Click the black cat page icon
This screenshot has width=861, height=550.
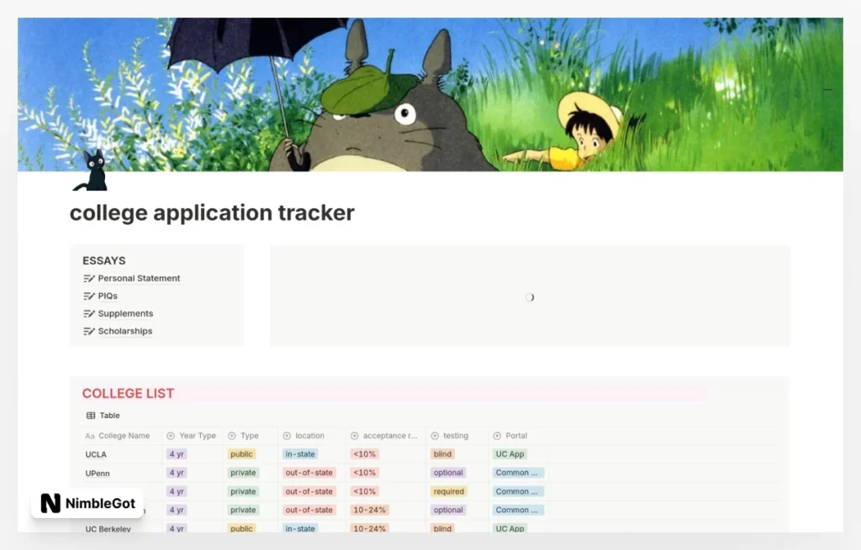(x=91, y=170)
